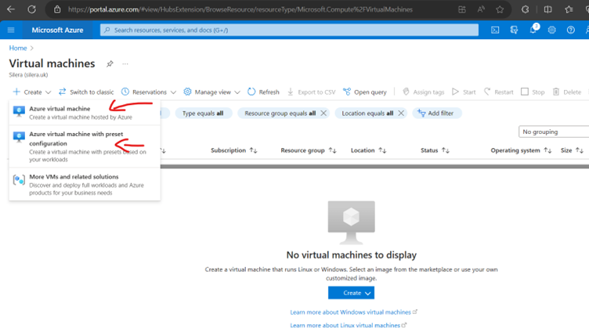Click the blue Create button in empty state

point(351,293)
